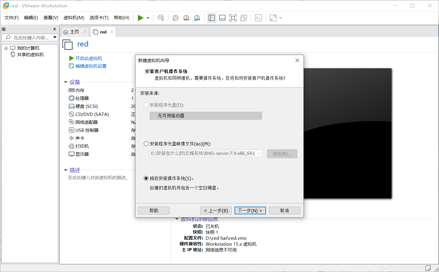Viewport: 439px width, 272px height.
Task: Click the stretch guest display icon
Action: 273,18
